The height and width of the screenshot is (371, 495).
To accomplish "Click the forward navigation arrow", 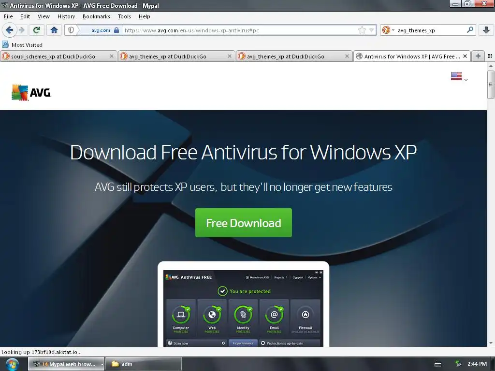I will point(21,30).
